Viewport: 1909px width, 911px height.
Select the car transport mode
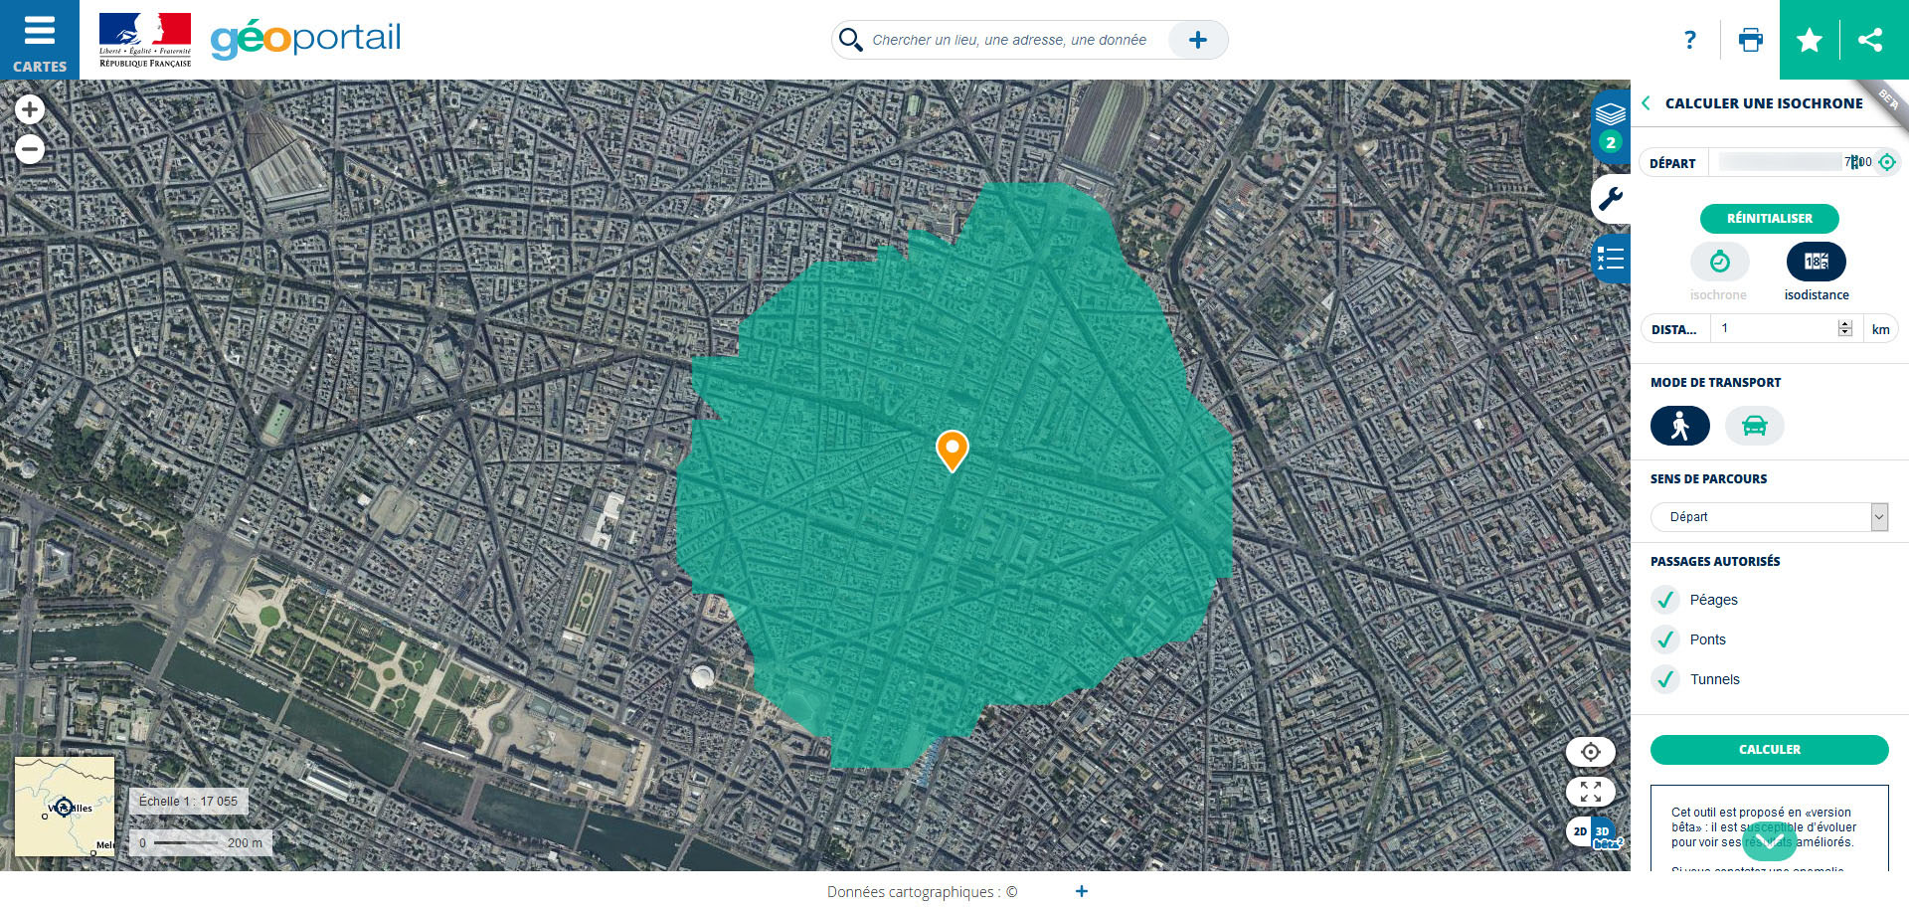pyautogui.click(x=1754, y=426)
